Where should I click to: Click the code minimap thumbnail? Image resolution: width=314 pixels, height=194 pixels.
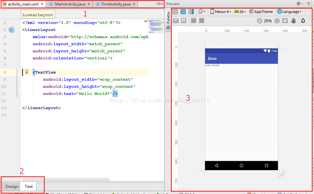pyautogui.click(x=156, y=26)
